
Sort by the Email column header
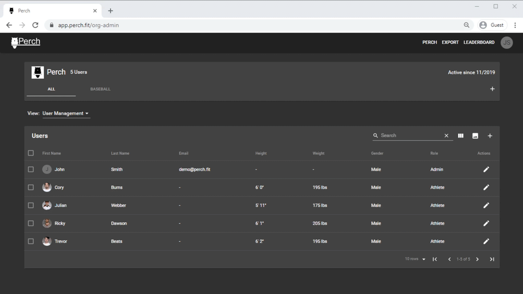183,153
